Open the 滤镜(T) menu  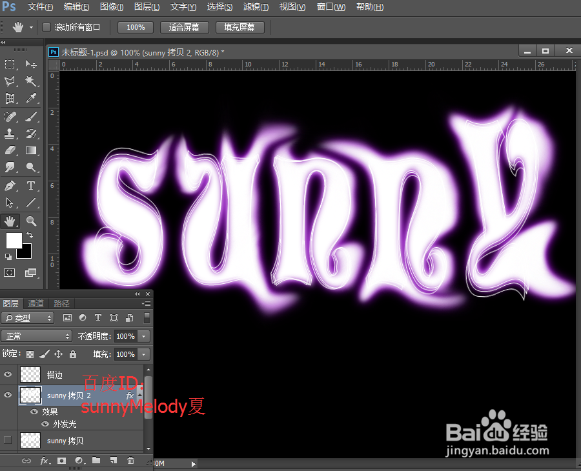click(x=256, y=6)
